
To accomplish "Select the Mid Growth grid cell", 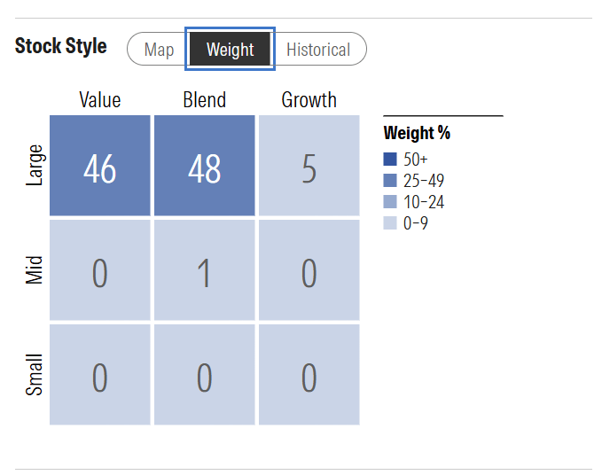I will (309, 270).
